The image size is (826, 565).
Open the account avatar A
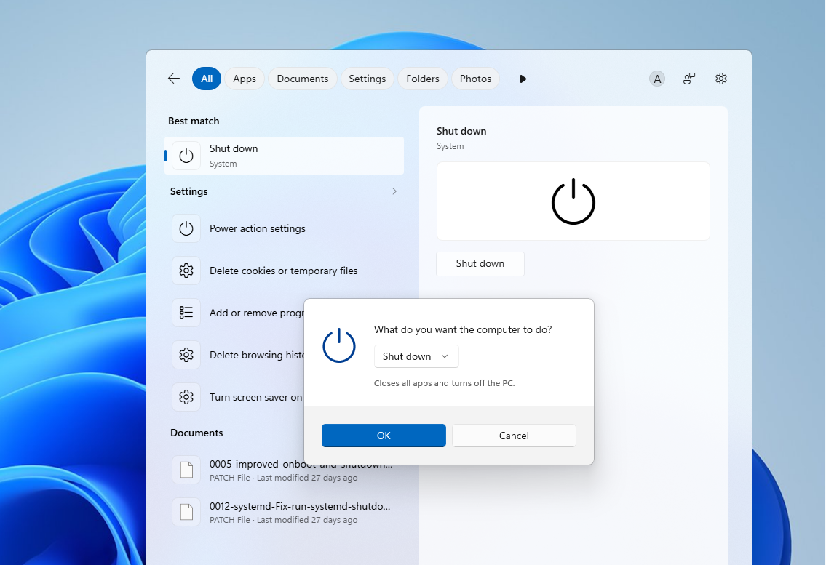click(x=657, y=79)
